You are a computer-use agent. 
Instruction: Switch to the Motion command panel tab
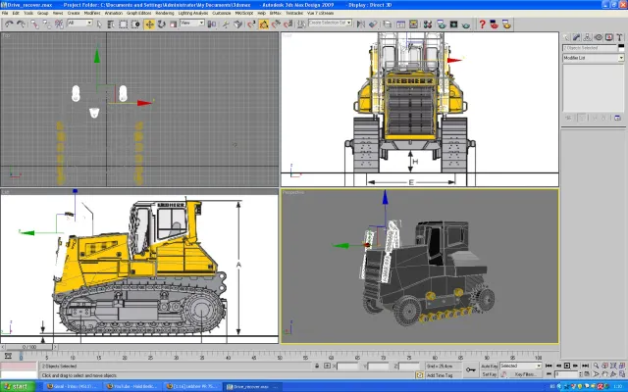click(x=599, y=37)
